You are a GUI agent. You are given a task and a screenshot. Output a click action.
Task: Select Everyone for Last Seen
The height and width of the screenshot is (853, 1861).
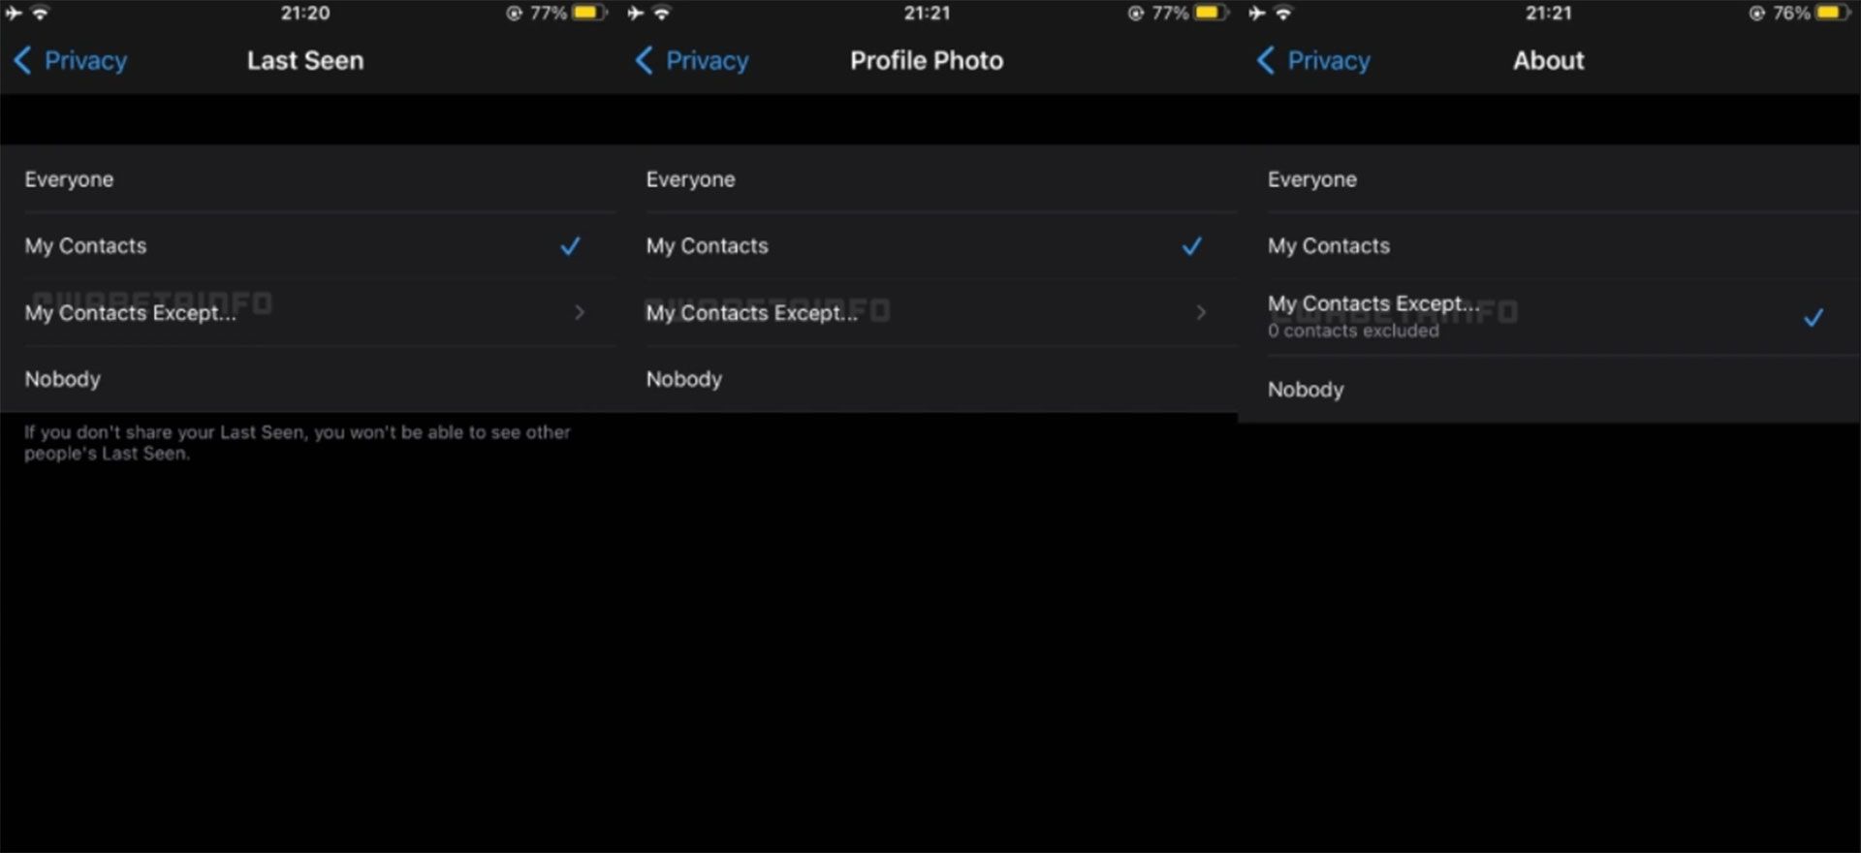pos(310,179)
